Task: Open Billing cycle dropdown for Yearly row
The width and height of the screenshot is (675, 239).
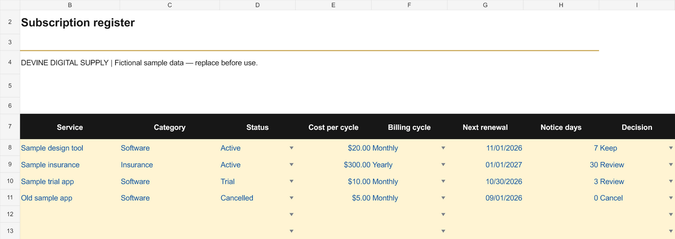Action: pos(443,165)
